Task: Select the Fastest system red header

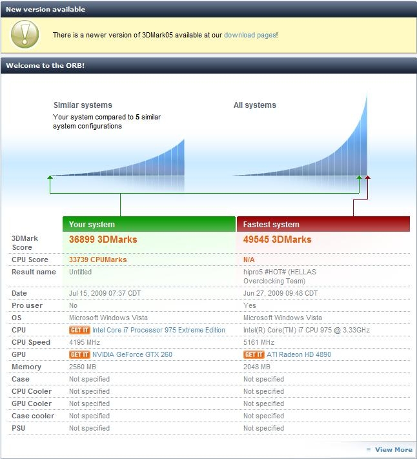Action: [323, 224]
